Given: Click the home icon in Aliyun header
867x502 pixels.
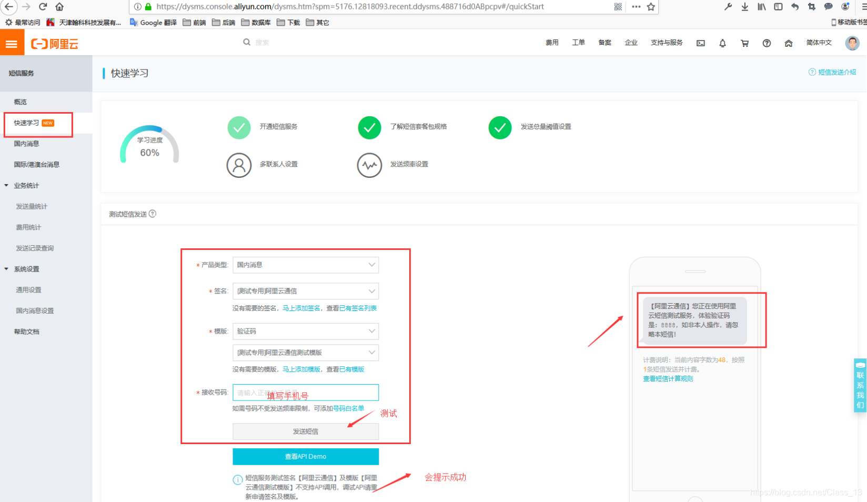Looking at the screenshot, I should click(x=788, y=43).
